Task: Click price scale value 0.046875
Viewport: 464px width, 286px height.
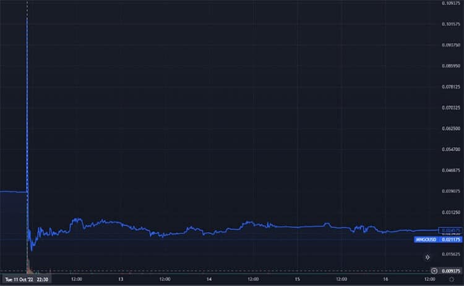Action: (x=451, y=170)
